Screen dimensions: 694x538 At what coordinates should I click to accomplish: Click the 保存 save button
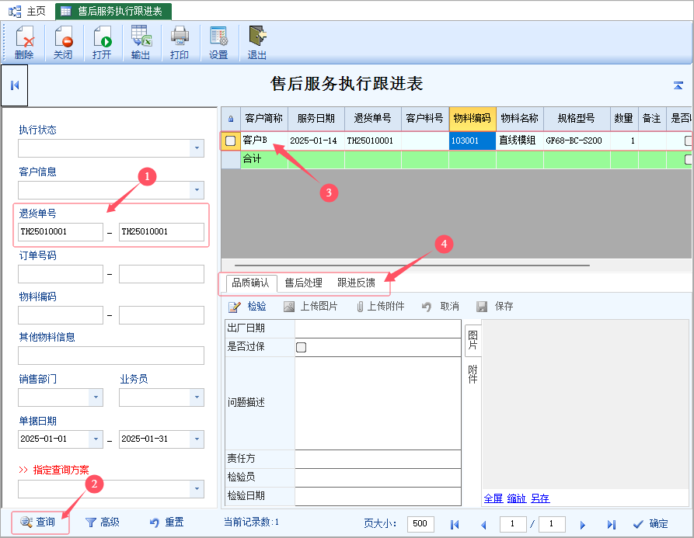(x=495, y=307)
